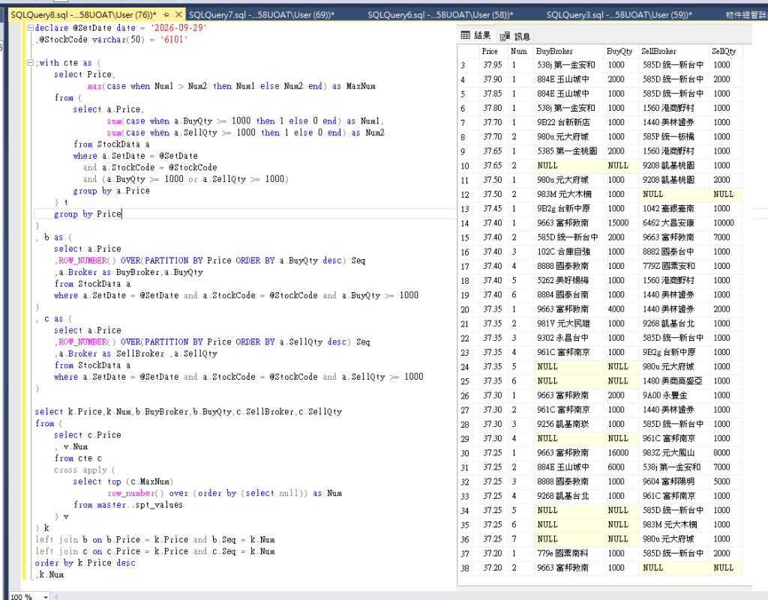Select row header number 10
This screenshot has height=600, width=768.
coord(465,166)
